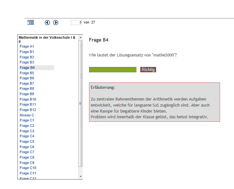Jump to the Niveau C section
The image size is (234, 189).
coord(27,115)
